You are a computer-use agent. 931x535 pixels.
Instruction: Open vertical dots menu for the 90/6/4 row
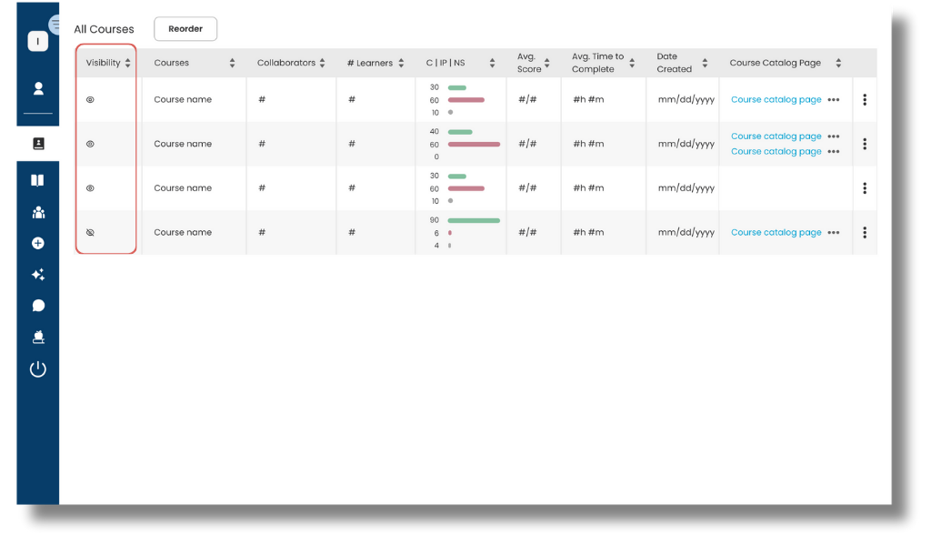coord(865,232)
